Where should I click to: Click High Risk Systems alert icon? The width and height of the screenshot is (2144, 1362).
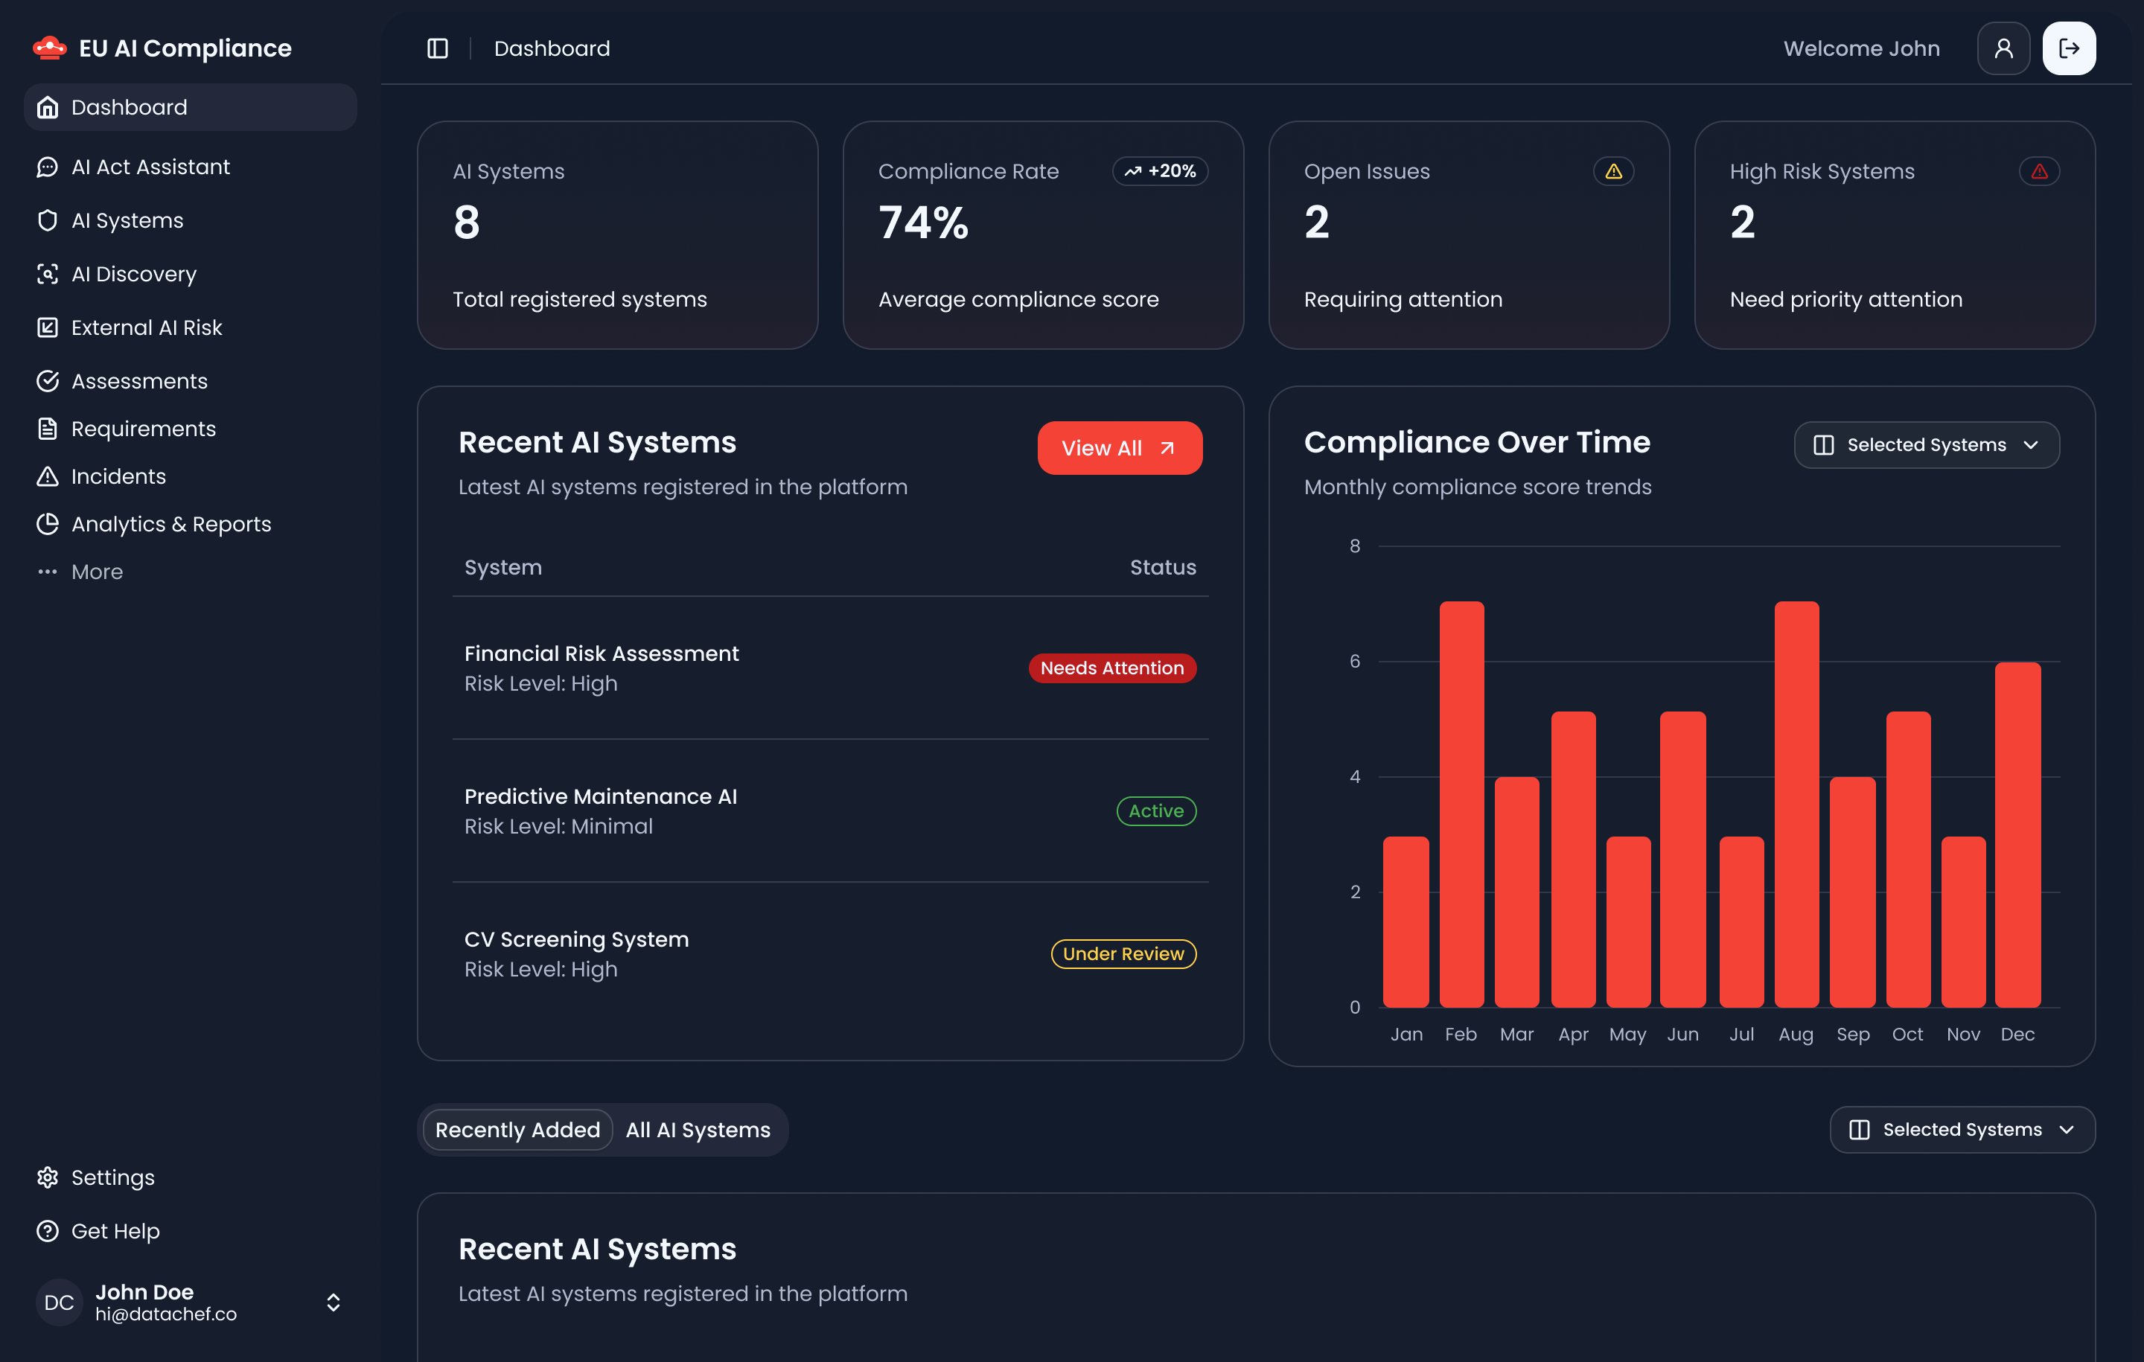[x=2039, y=171]
